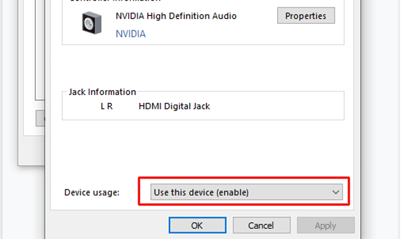Click the Device usage label
The image size is (419, 239).
coord(92,192)
